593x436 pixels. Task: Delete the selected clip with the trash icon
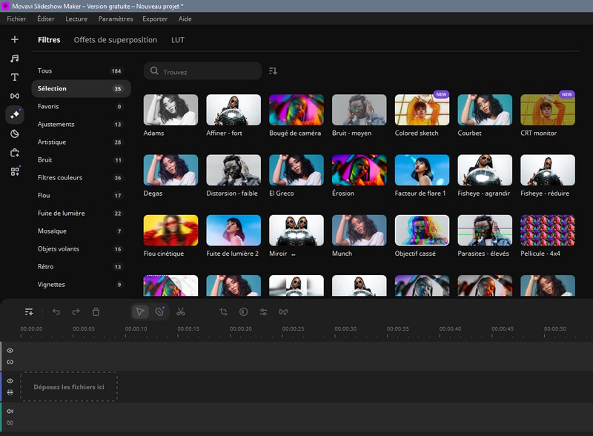coord(96,312)
